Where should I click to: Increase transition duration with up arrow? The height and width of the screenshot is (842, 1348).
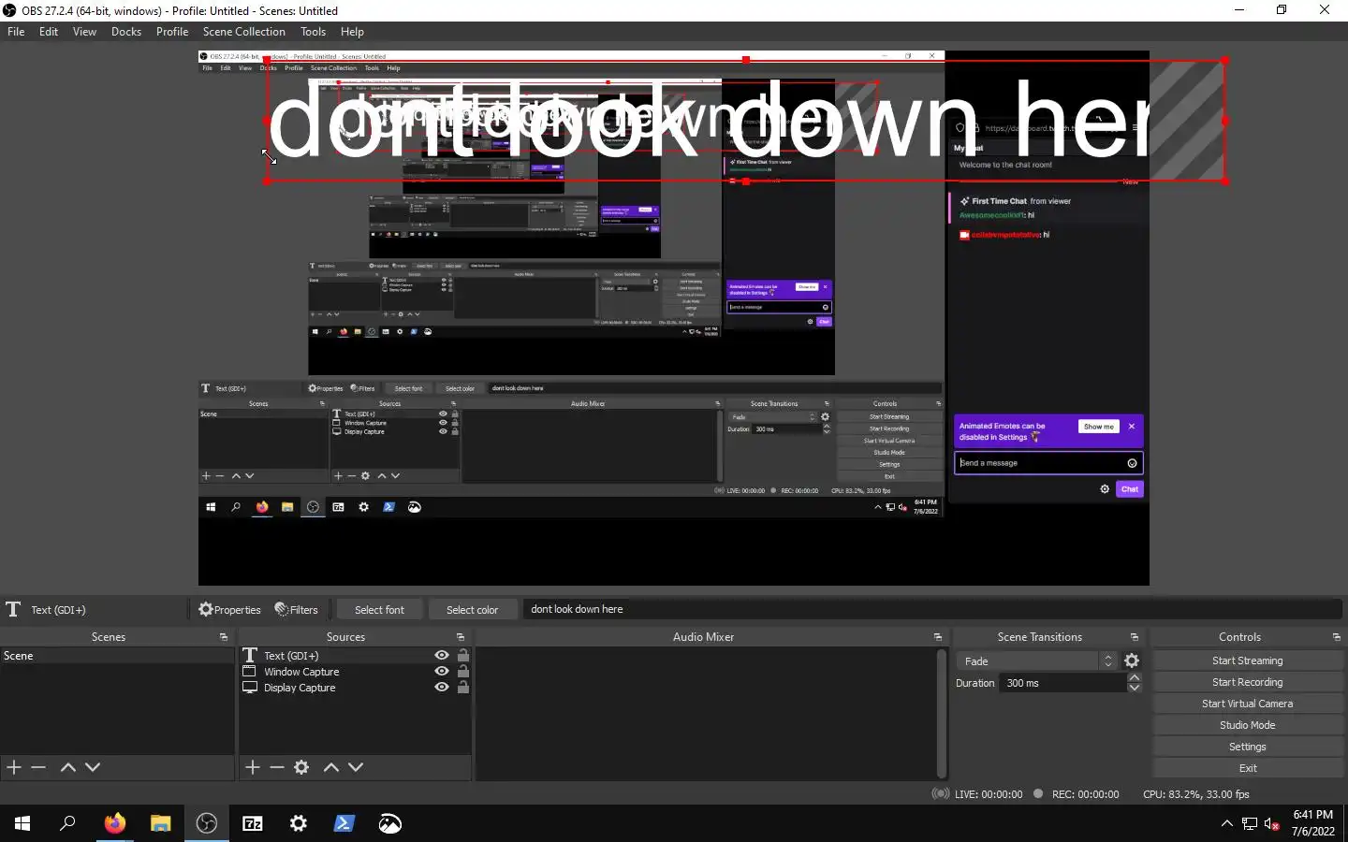[x=1135, y=677]
